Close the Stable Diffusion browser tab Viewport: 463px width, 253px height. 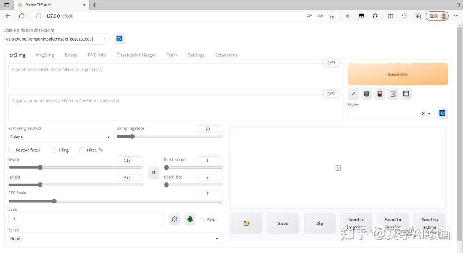tap(84, 5)
